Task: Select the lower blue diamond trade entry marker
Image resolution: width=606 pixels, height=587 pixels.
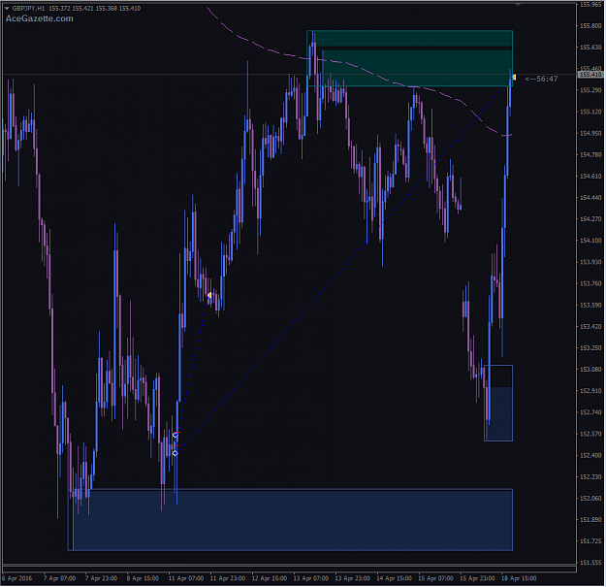Action: [175, 453]
